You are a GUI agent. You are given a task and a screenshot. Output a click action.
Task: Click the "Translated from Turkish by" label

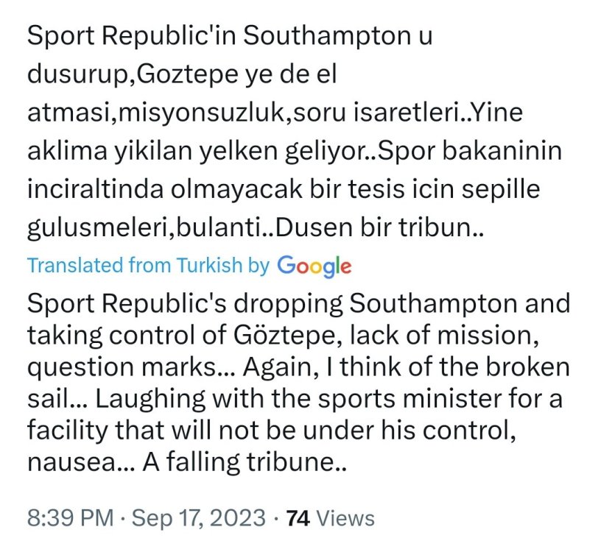pyautogui.click(x=148, y=266)
